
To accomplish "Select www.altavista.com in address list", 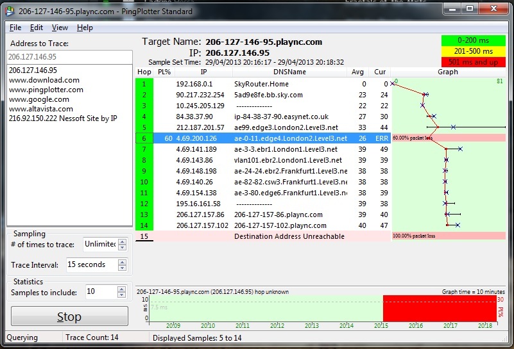I will [x=41, y=109].
